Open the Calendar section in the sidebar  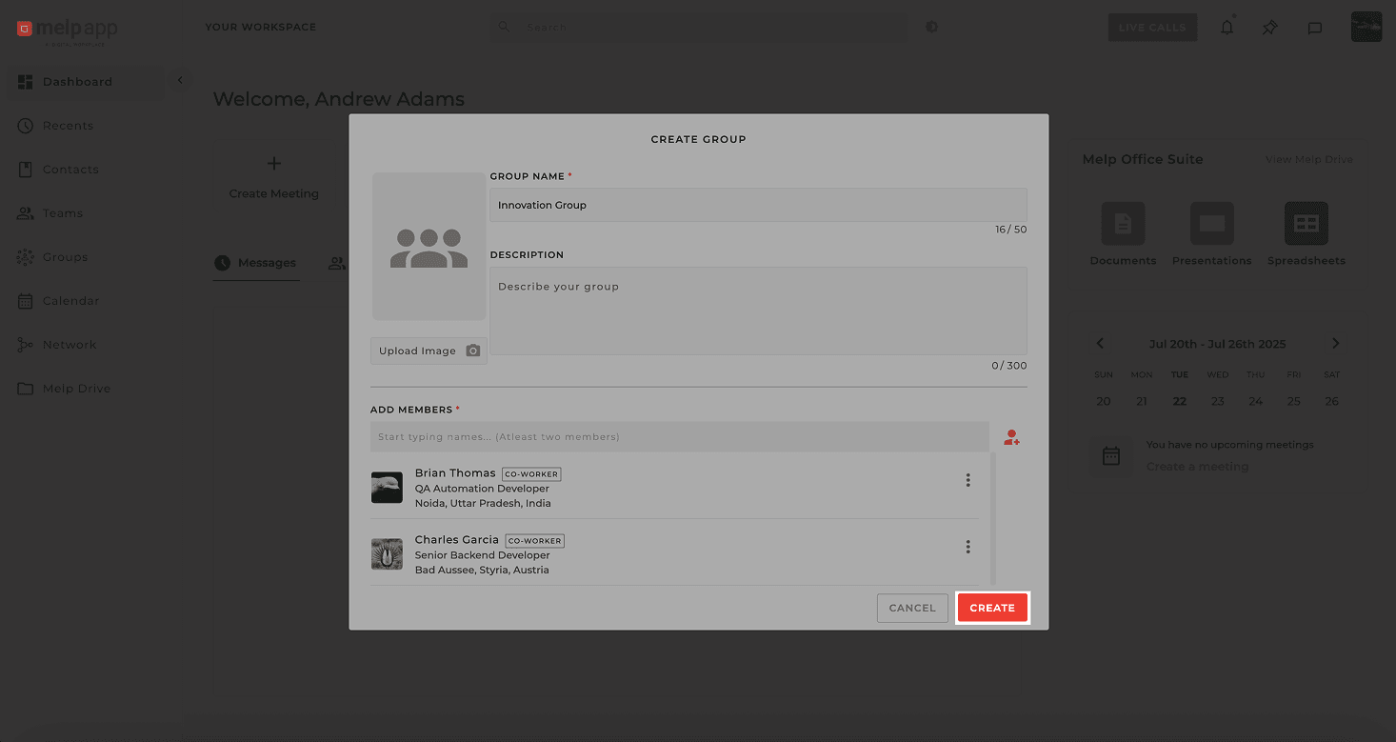coord(69,300)
